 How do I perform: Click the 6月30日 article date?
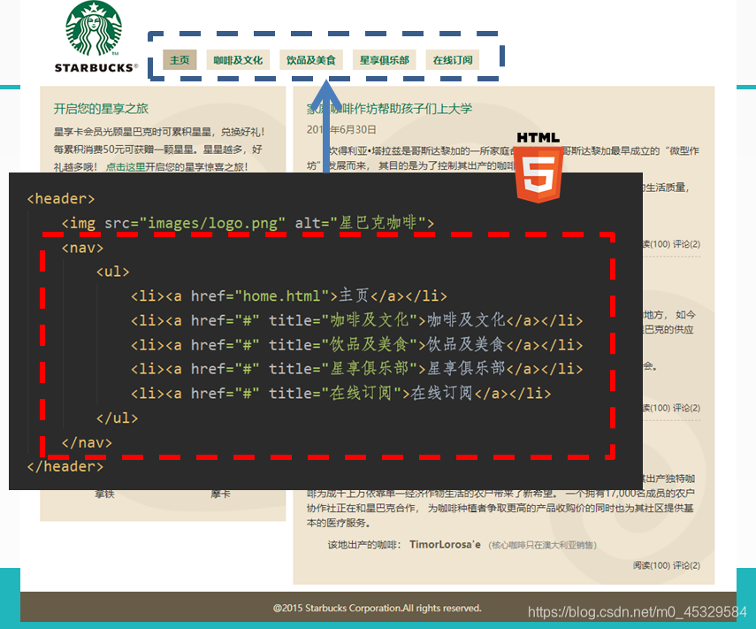(341, 129)
